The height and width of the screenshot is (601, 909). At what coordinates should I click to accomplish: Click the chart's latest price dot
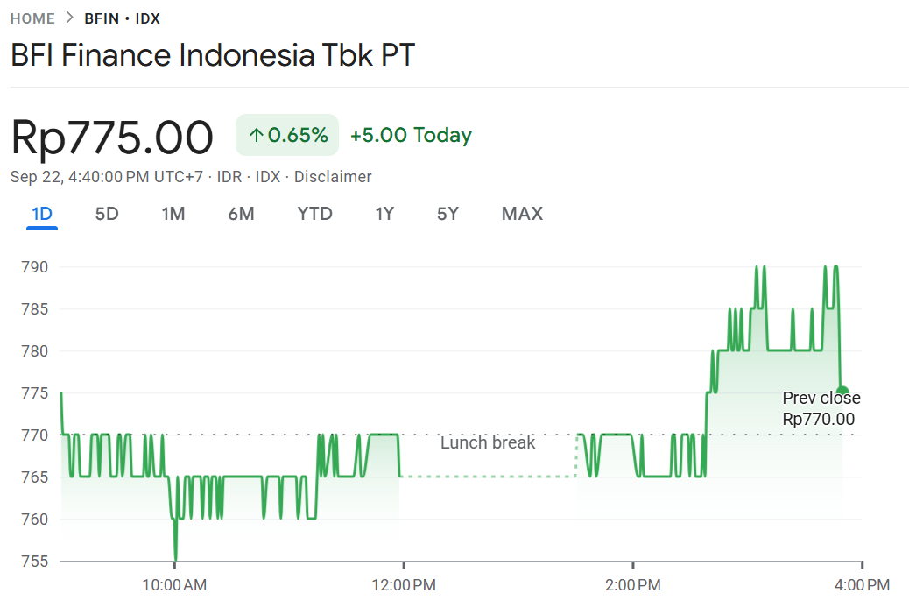point(841,392)
